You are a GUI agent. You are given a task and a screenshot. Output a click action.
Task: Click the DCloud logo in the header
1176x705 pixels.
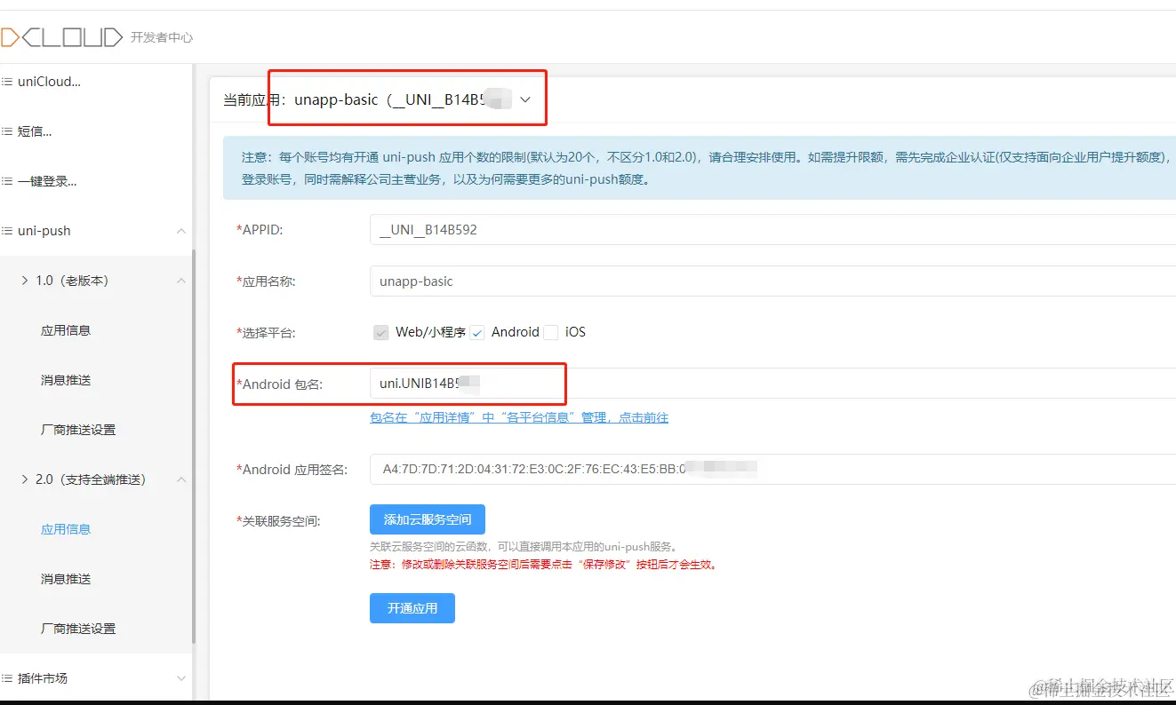click(60, 37)
